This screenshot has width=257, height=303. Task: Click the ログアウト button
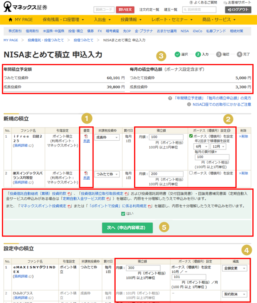(238, 9)
